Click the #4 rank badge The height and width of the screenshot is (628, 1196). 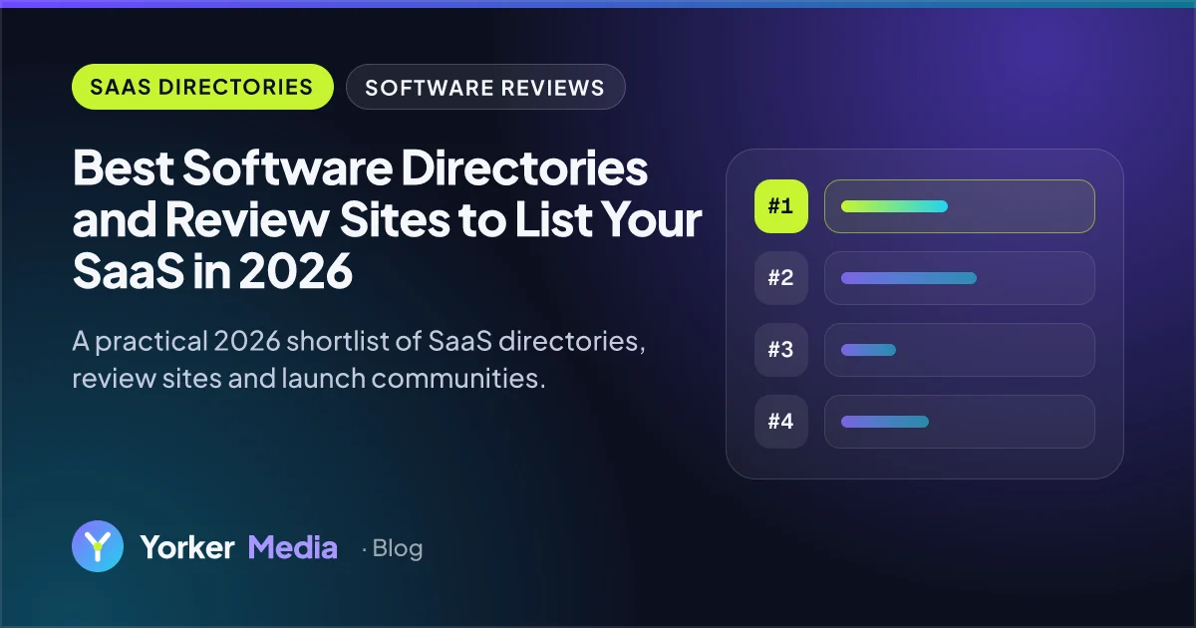780,422
